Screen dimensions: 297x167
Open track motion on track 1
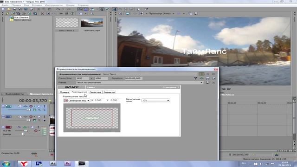pos(19,106)
